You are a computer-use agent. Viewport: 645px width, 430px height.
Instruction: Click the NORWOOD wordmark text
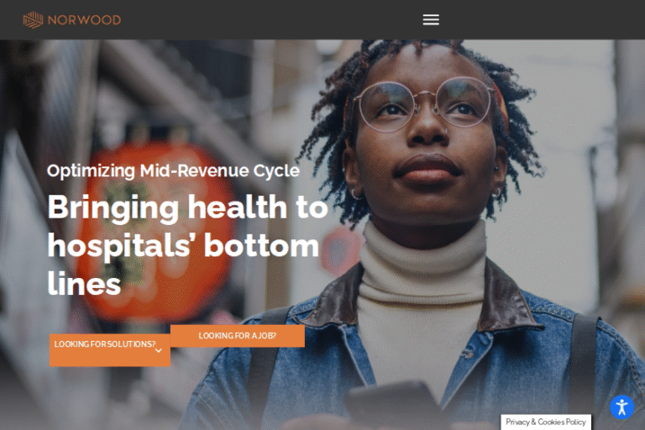point(84,20)
